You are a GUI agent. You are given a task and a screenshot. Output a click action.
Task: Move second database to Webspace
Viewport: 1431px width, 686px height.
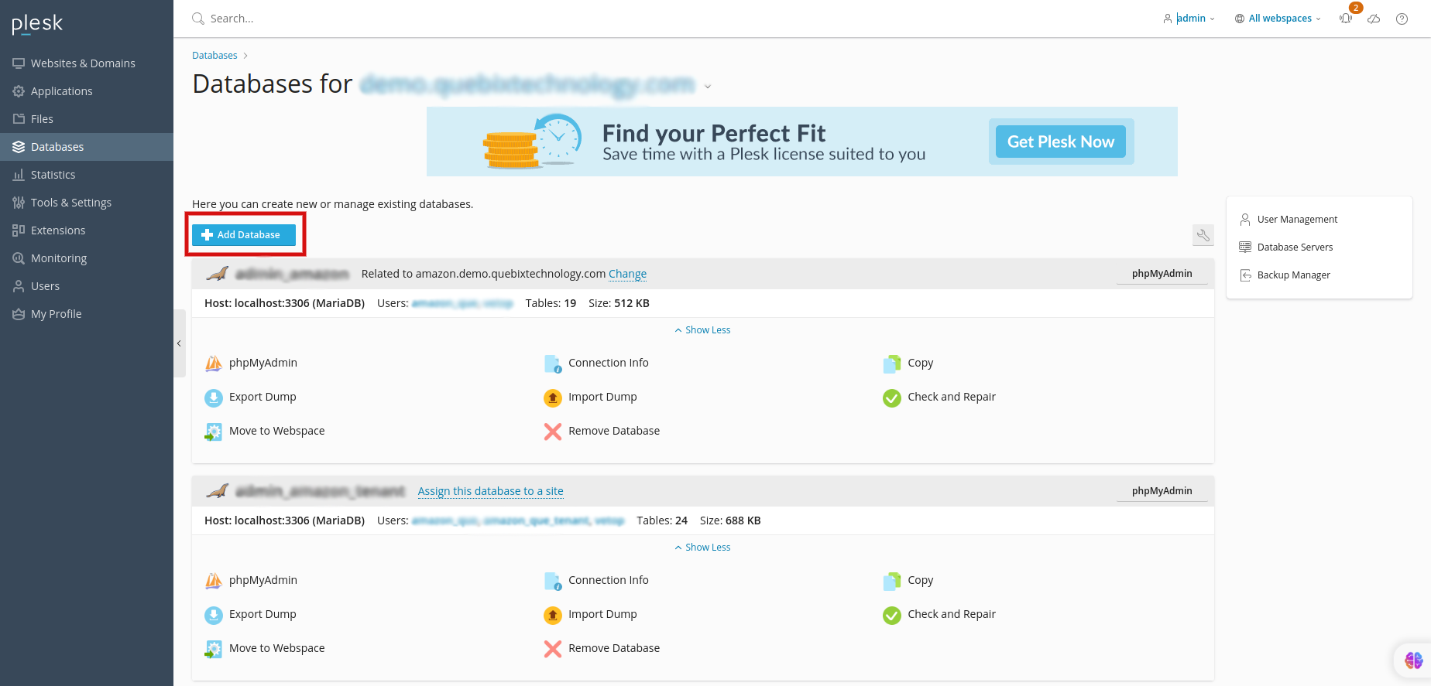pos(264,648)
